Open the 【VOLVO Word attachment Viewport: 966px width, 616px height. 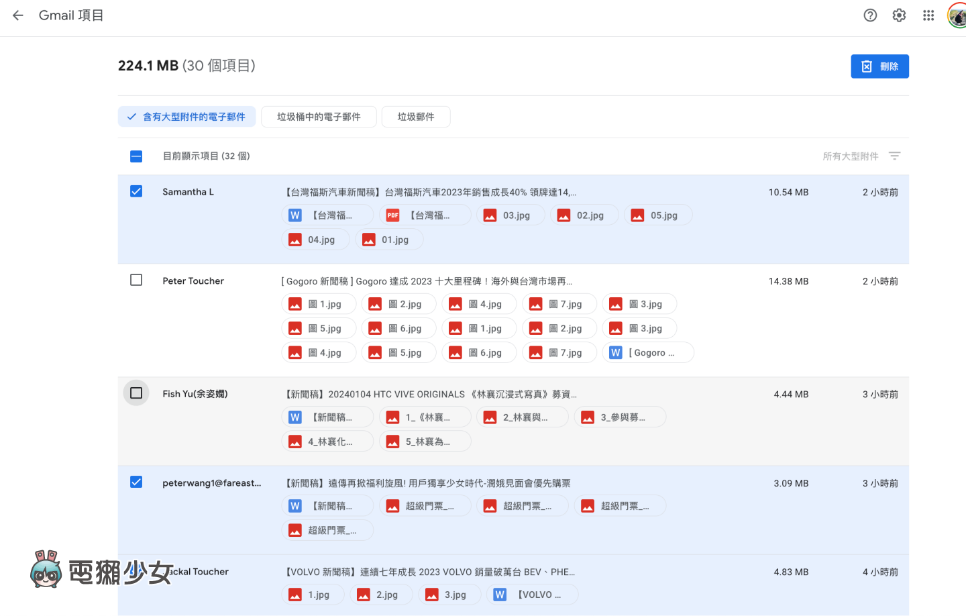pyautogui.click(x=532, y=595)
